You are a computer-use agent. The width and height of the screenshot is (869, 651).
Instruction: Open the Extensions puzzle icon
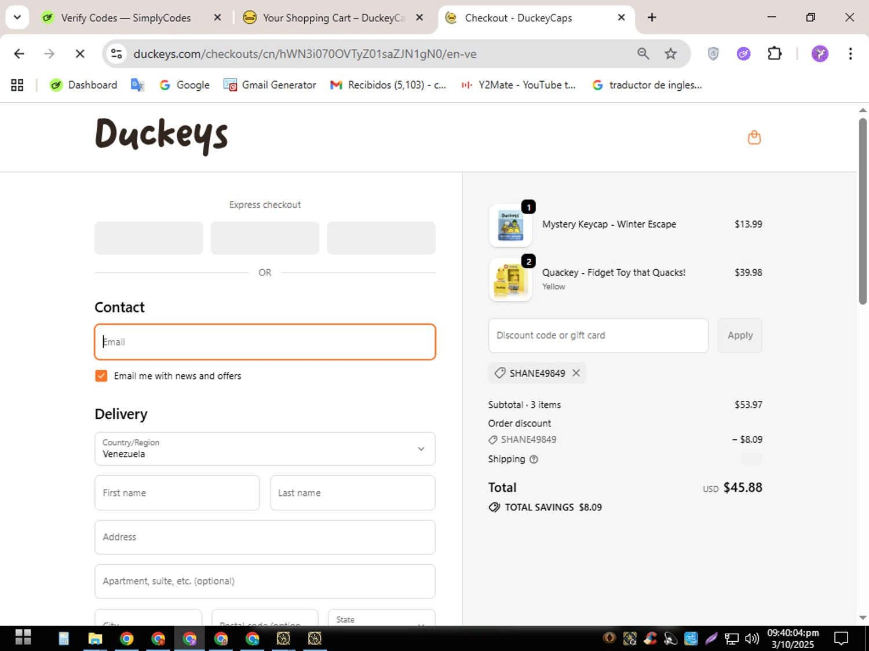(x=775, y=54)
